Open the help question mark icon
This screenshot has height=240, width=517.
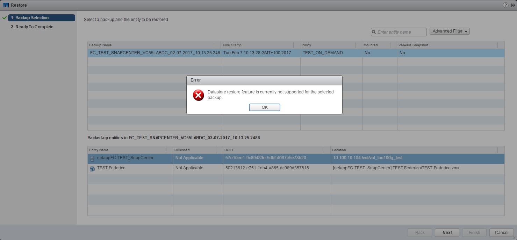505,5
